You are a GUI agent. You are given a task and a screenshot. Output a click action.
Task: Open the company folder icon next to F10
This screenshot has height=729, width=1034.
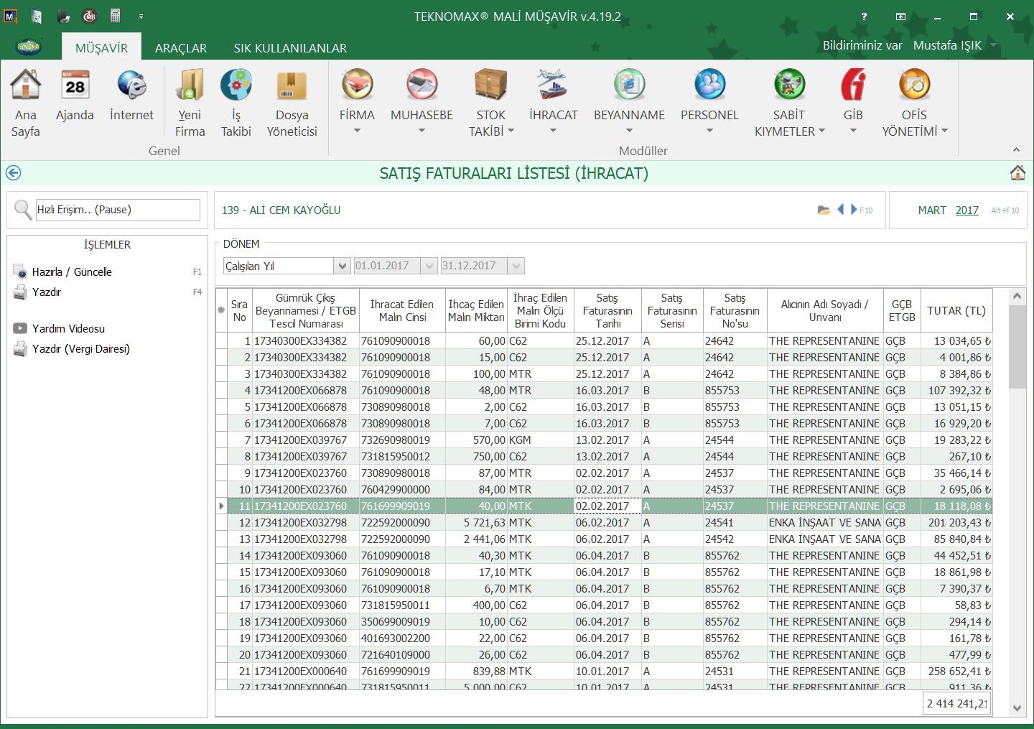click(x=824, y=210)
